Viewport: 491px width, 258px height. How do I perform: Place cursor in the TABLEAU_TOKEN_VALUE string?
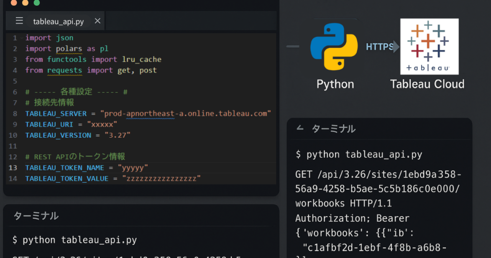click(x=161, y=178)
